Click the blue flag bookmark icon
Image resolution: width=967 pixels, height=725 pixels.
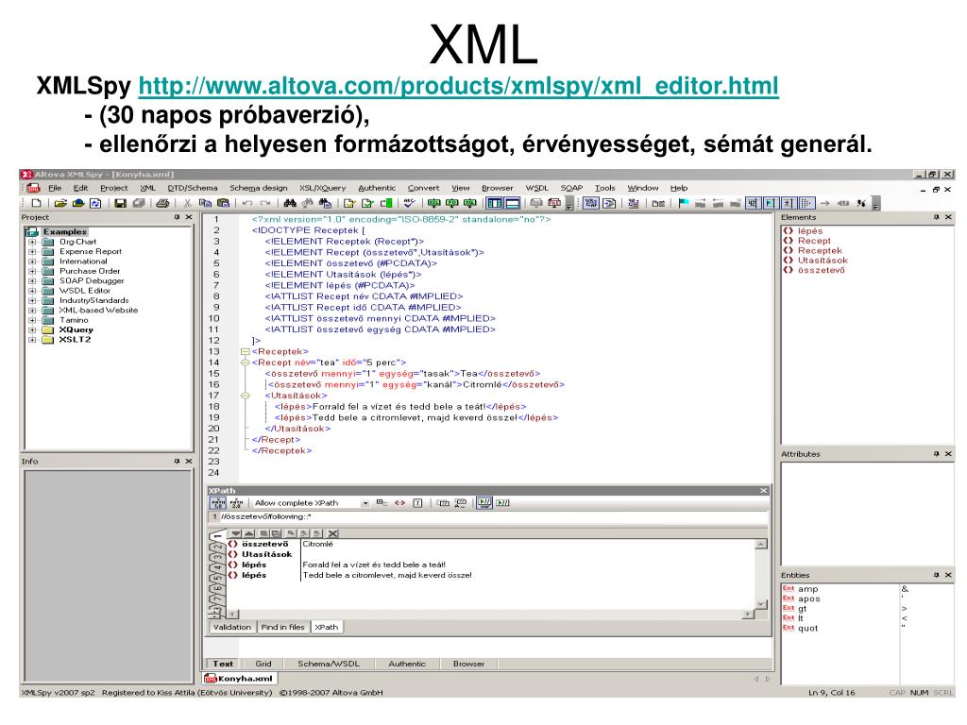click(x=684, y=203)
